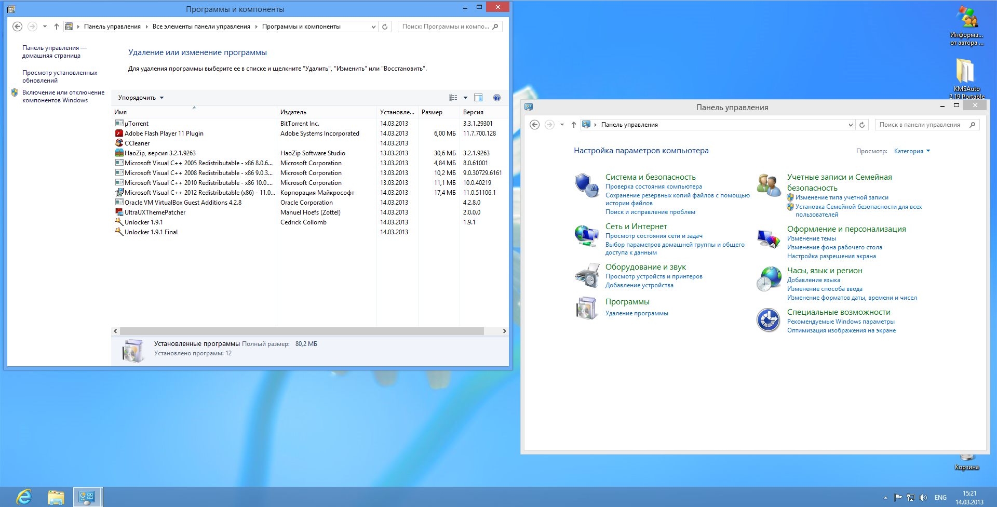The image size is (997, 507).
Task: Open recent locations arrow in Панель управления window
Action: pos(562,125)
